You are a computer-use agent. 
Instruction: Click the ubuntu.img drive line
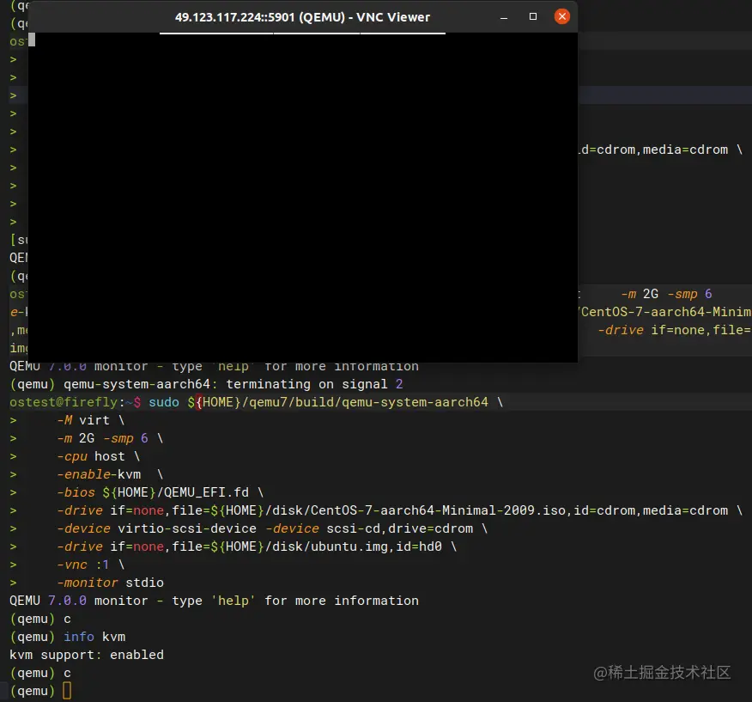[257, 546]
